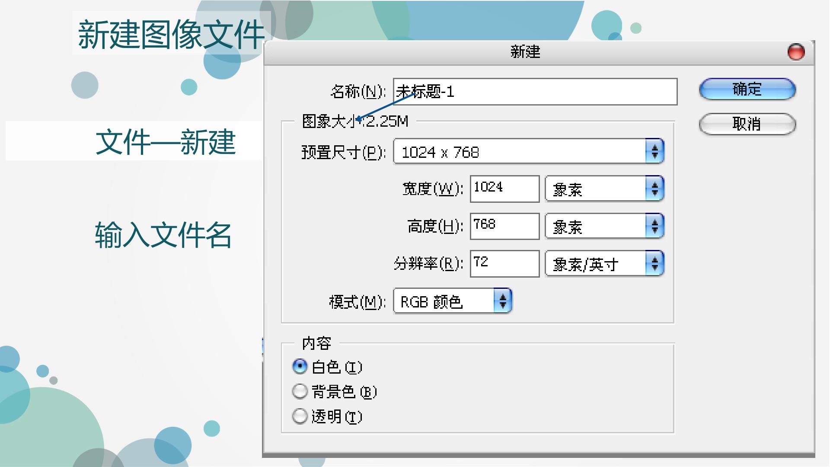Click the 新建 dialog title text
This screenshot has width=830, height=467.
(525, 52)
